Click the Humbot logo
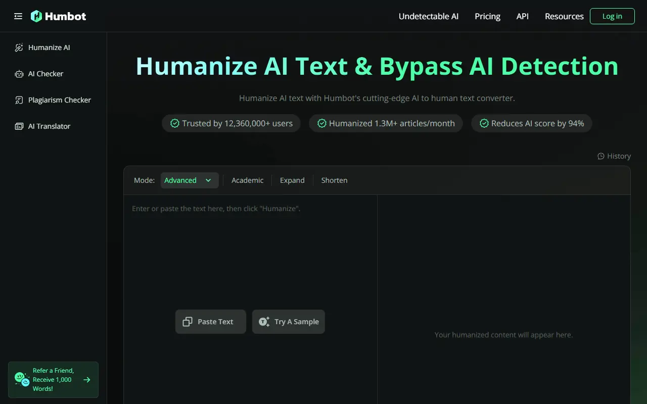 tap(58, 16)
